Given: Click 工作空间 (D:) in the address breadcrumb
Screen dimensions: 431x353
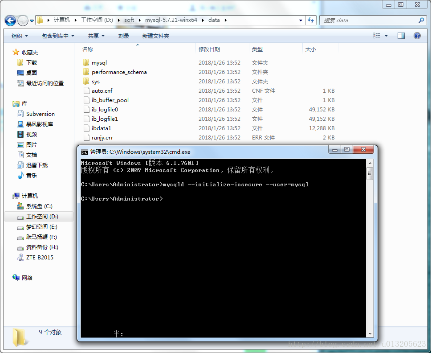Looking at the screenshot, I should [x=97, y=20].
